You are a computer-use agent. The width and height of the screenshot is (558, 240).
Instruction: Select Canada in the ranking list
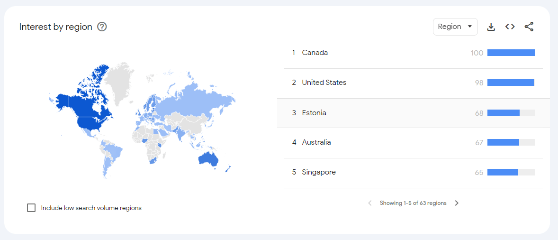tap(315, 53)
